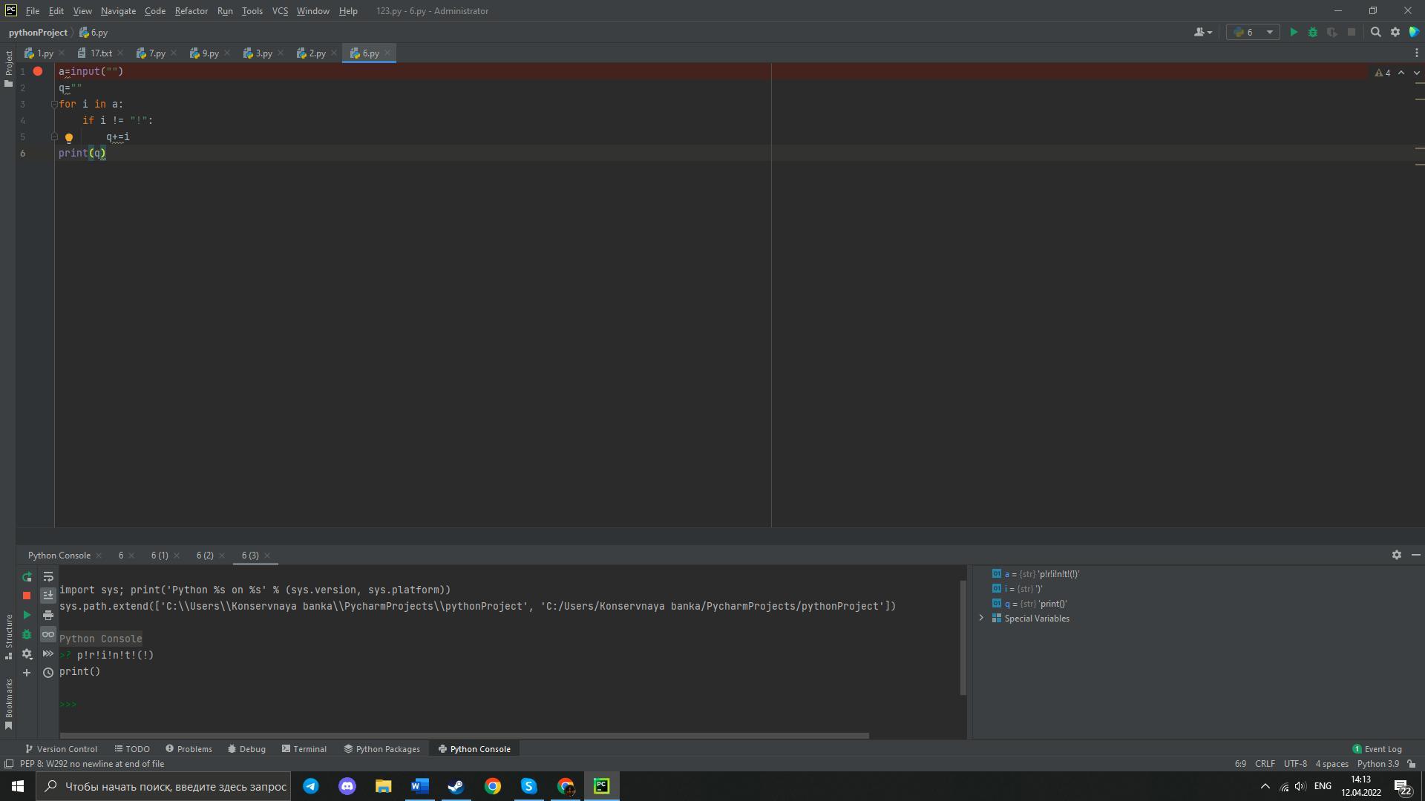Open Search Everywhere magnifier icon

(1375, 32)
